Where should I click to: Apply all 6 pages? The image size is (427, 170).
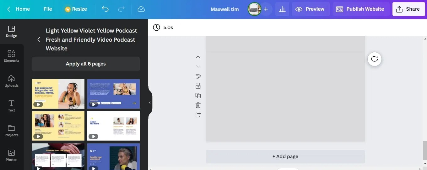86,64
